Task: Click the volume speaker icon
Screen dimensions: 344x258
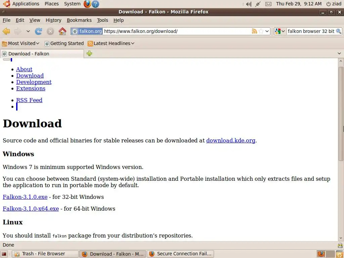Action: [x=249, y=4]
